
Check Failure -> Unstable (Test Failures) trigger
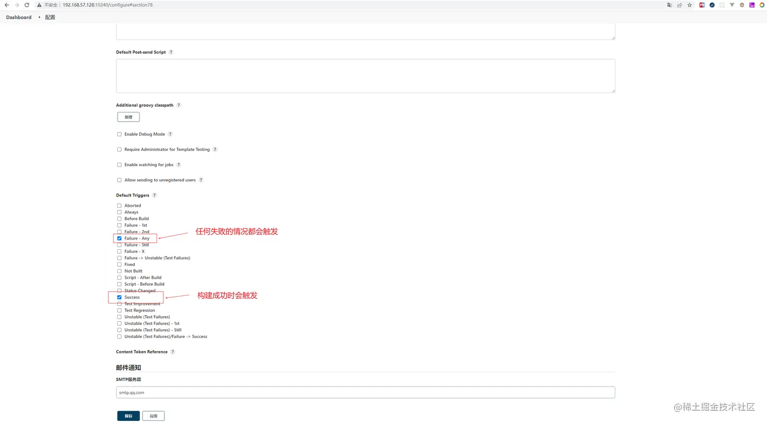[119, 258]
